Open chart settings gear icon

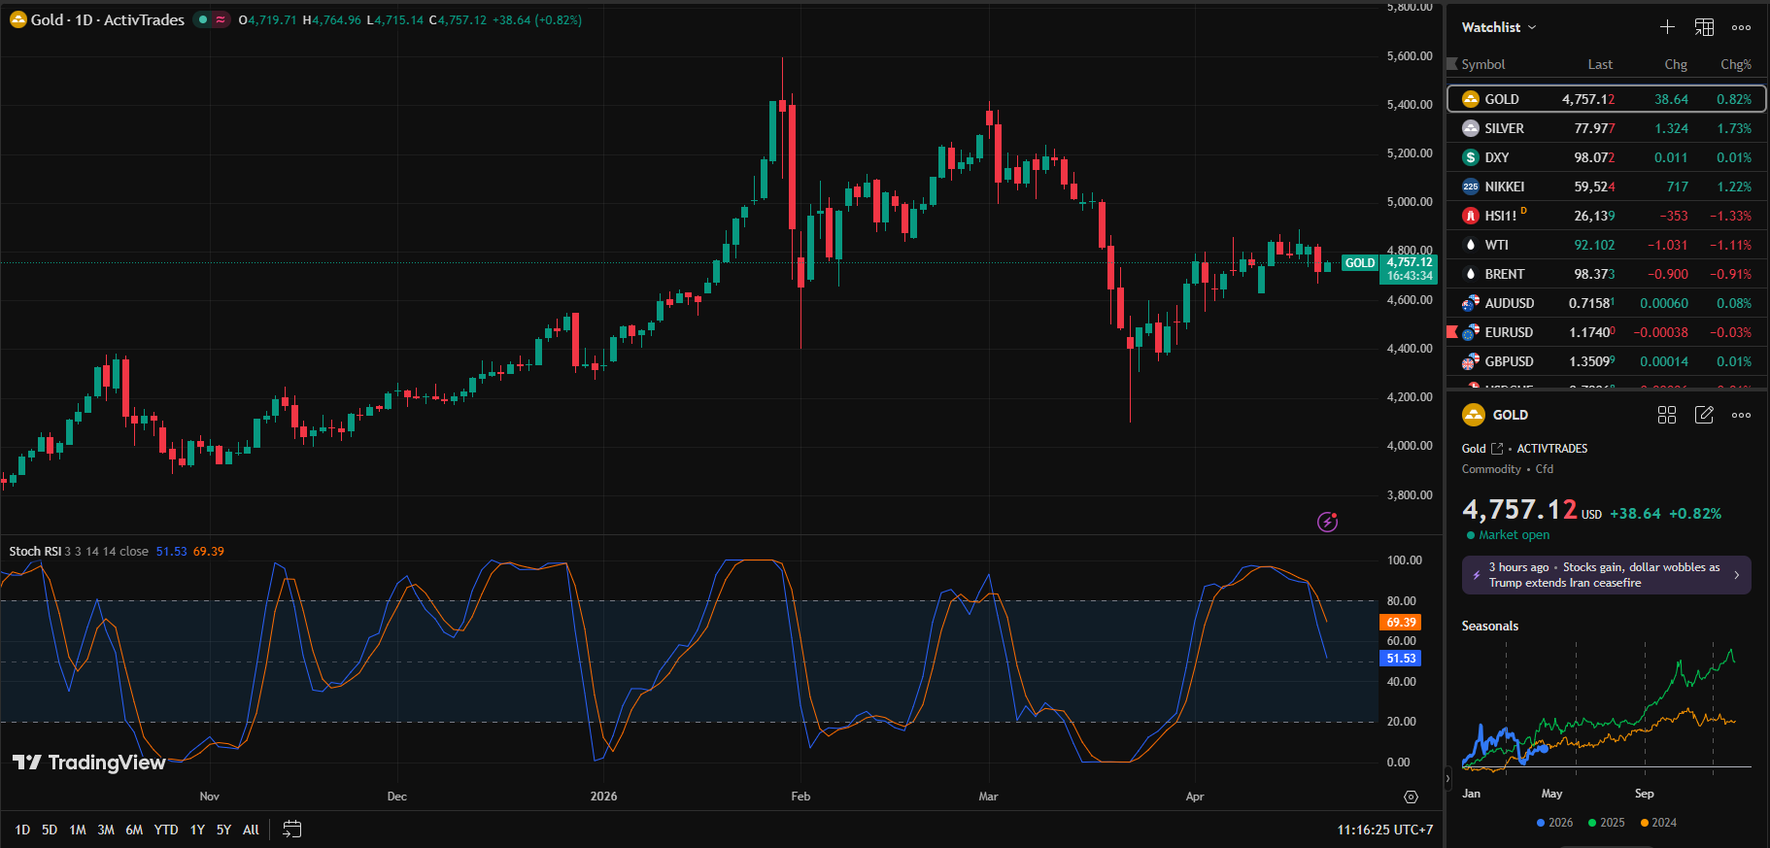pos(1411,797)
